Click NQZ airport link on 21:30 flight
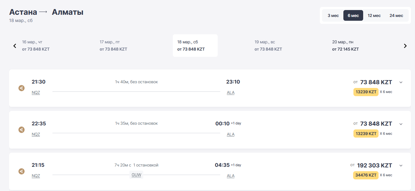The width and height of the screenshot is (415, 191). click(x=36, y=93)
